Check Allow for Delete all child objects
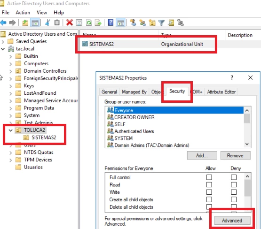The height and width of the screenshot is (229, 261). click(209, 206)
